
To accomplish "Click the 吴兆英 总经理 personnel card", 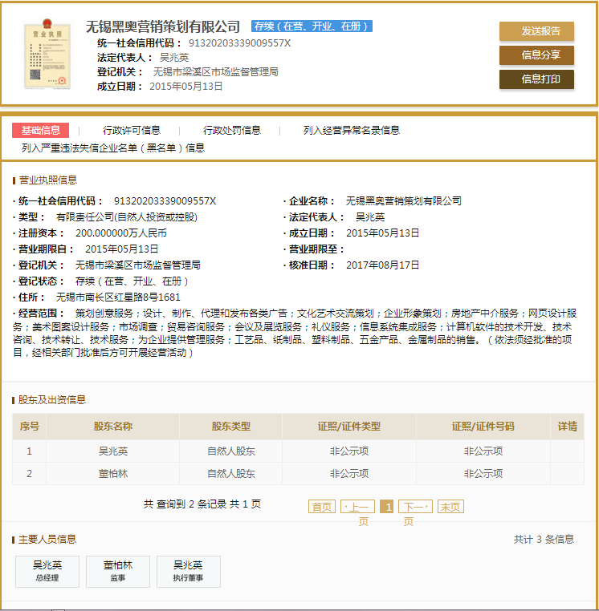I will click(47, 571).
